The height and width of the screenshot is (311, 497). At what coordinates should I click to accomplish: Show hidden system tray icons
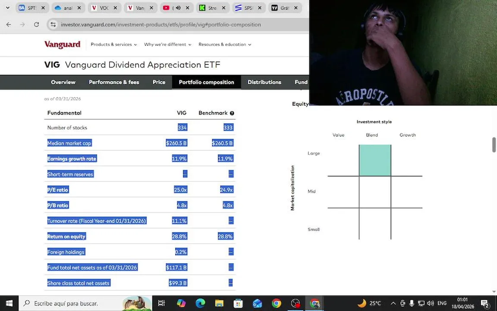[x=393, y=303]
